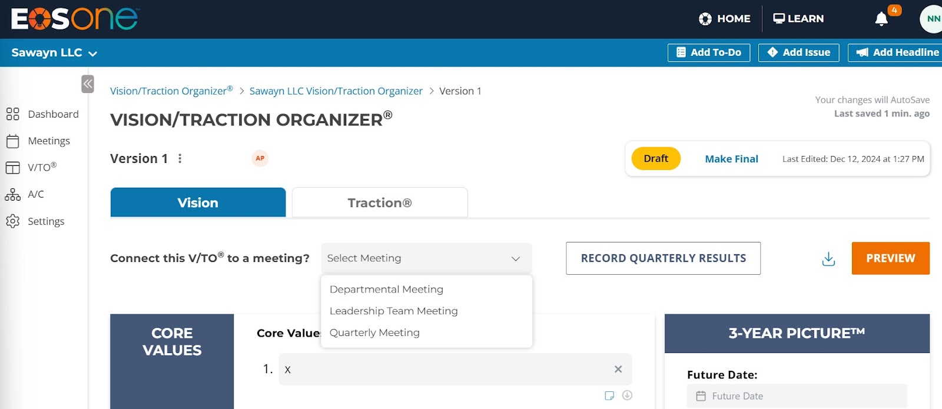
Task: Click the download icon
Action: pyautogui.click(x=828, y=259)
